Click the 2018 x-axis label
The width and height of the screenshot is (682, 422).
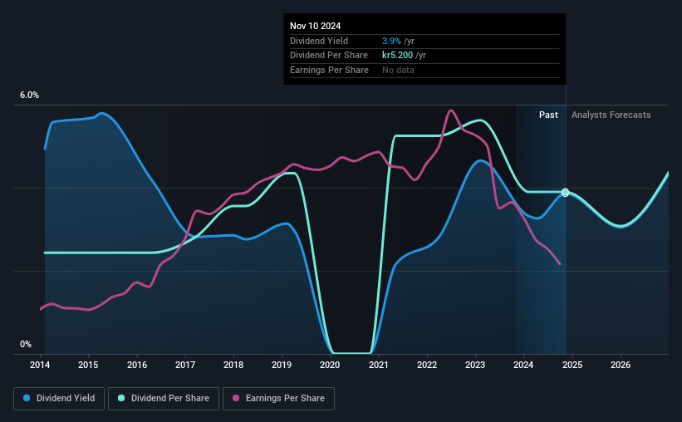point(233,365)
